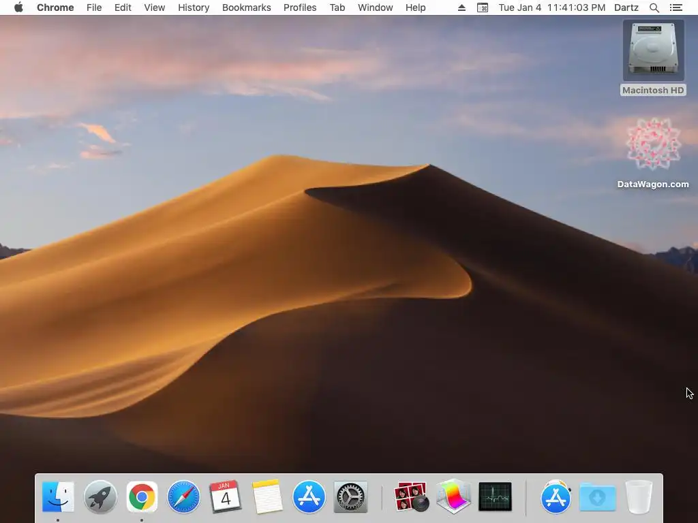Open the Edit menu
The width and height of the screenshot is (698, 523).
123,7
